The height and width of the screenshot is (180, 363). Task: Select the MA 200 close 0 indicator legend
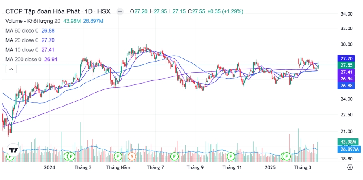pyautogui.click(x=23, y=60)
